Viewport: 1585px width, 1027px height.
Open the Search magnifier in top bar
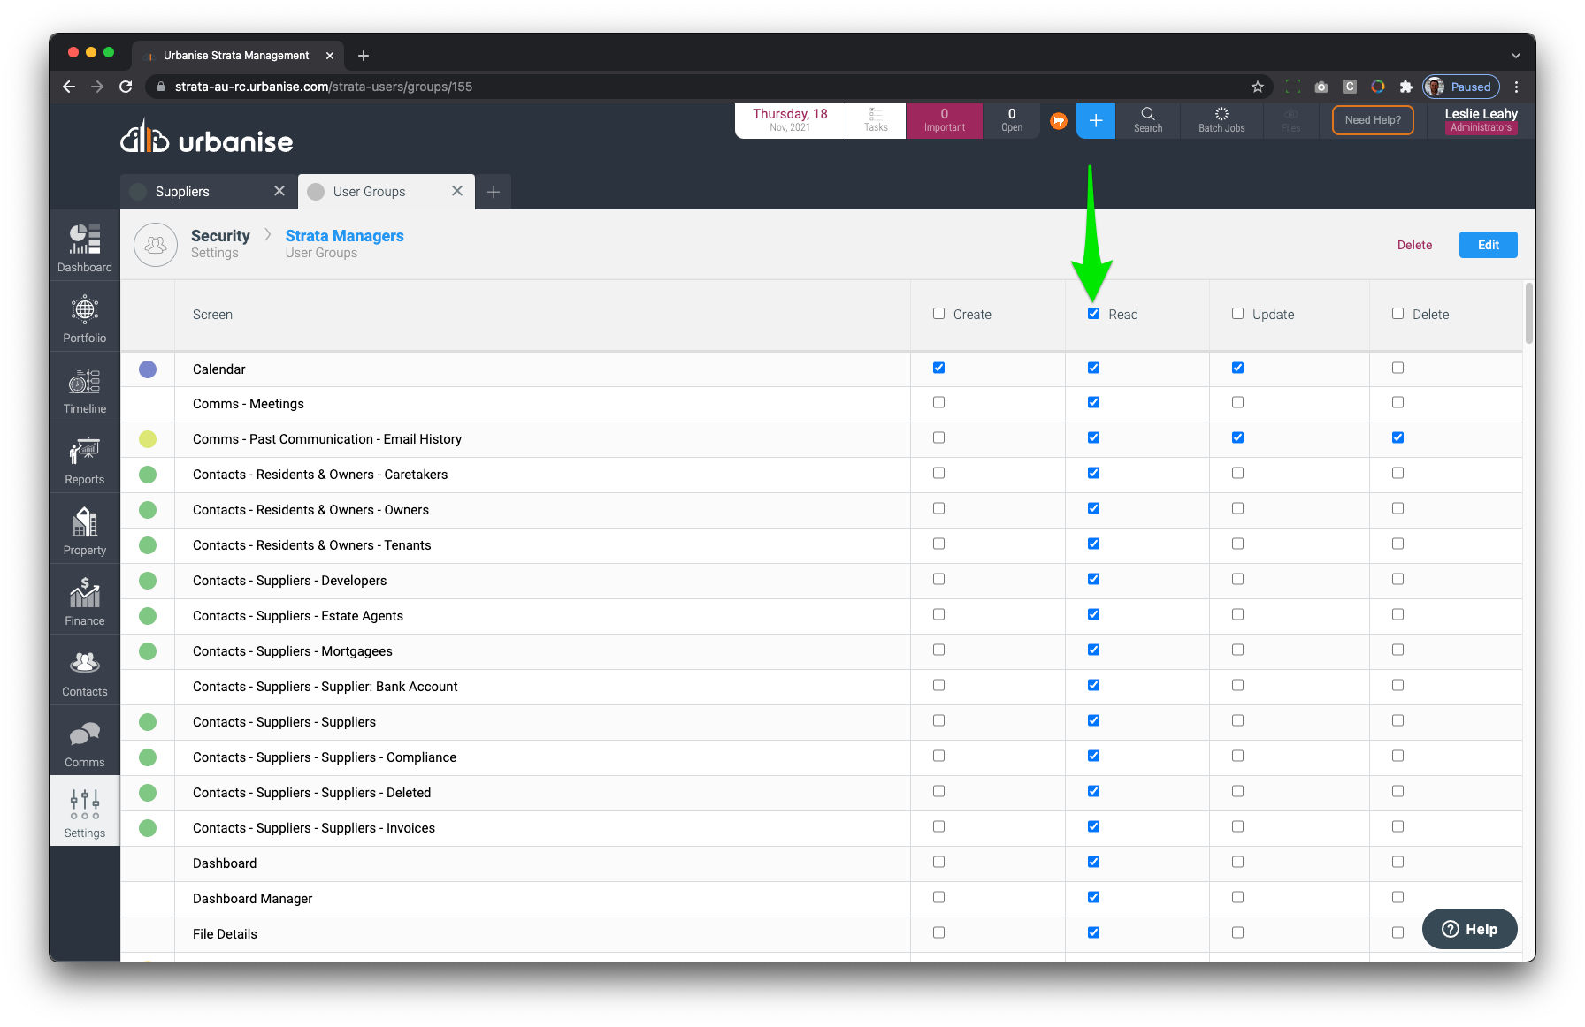pyautogui.click(x=1147, y=120)
